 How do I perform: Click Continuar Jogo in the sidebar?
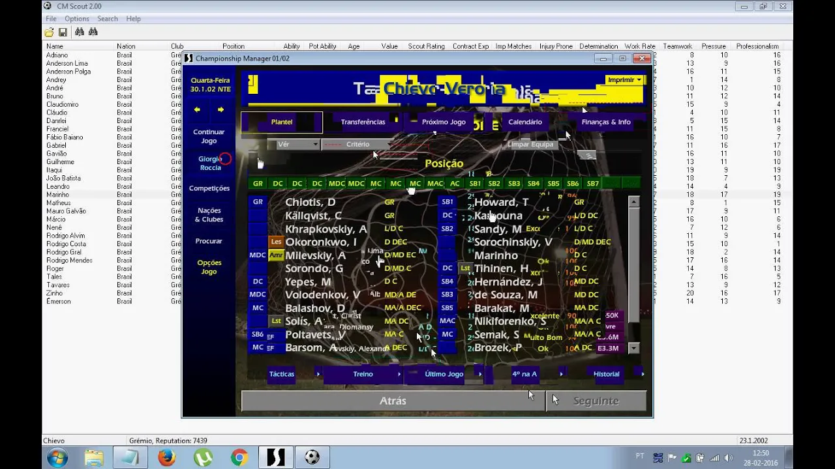(209, 136)
